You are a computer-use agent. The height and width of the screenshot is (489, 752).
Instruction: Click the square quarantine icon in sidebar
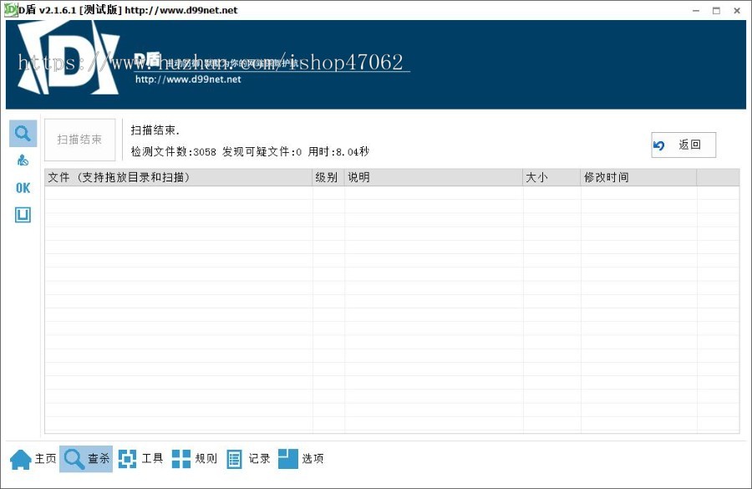coord(23,215)
